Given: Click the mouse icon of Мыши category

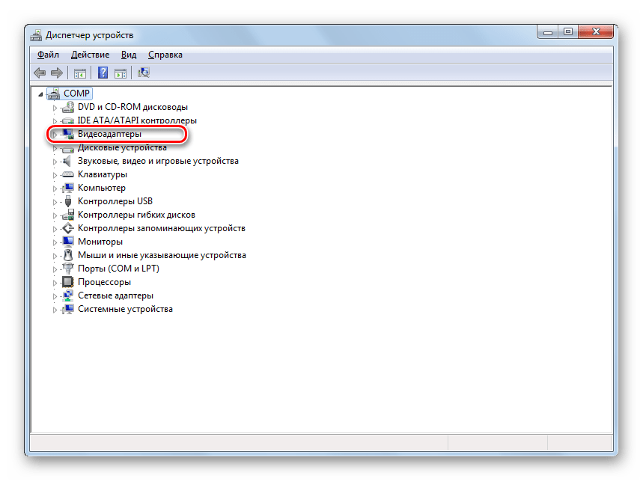Looking at the screenshot, I should pos(68,255).
